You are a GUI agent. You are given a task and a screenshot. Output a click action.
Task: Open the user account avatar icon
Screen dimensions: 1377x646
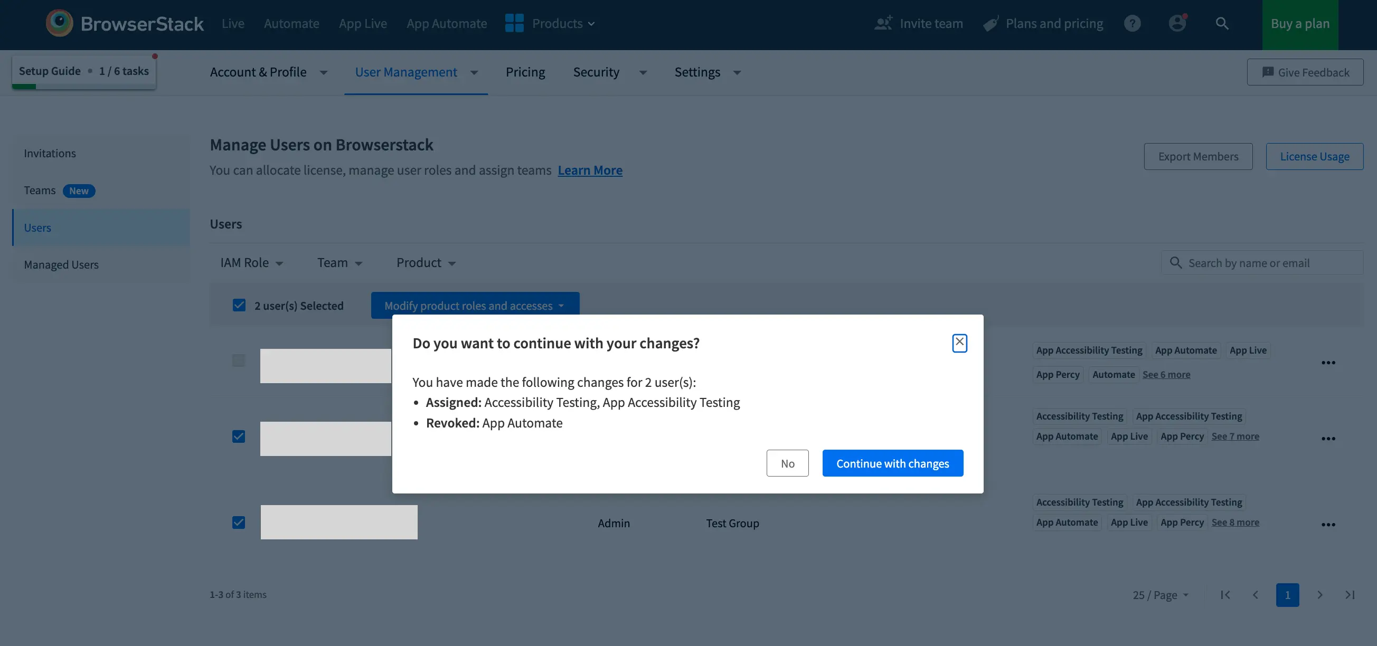1176,24
